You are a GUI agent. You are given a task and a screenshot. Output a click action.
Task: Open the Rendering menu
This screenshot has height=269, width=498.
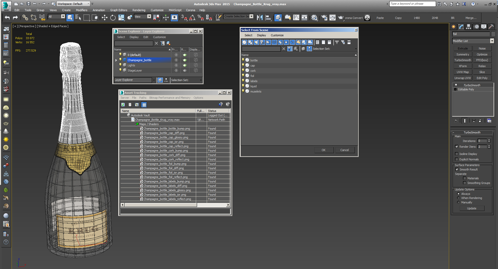tap(139, 10)
